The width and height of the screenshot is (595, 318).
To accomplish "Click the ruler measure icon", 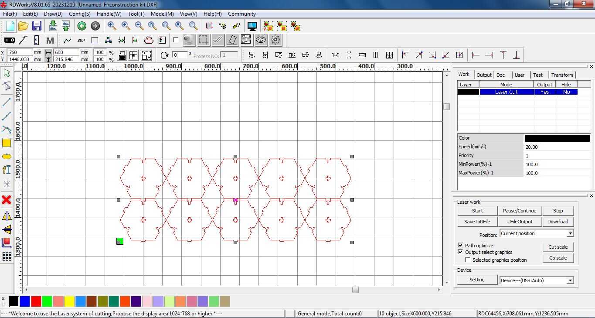I will (37, 41).
